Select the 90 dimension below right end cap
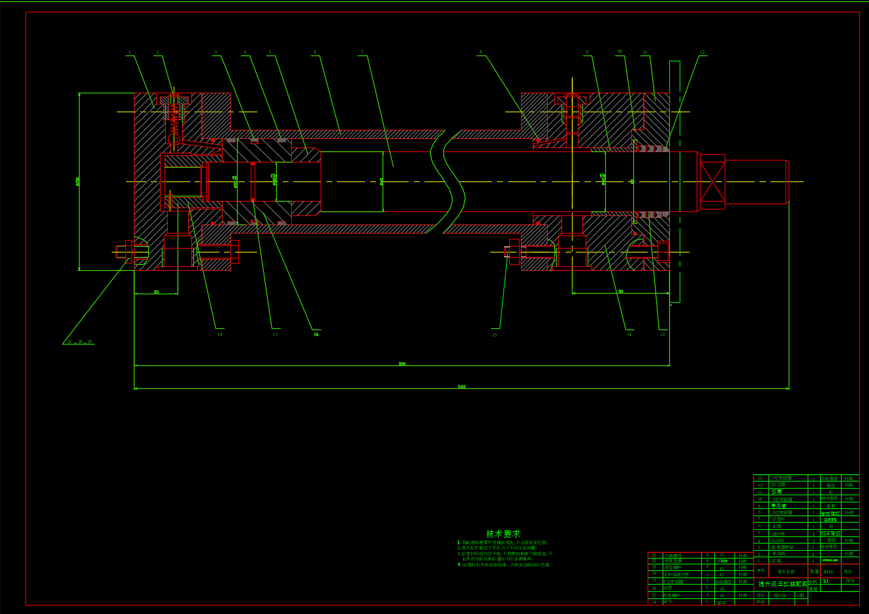869x614 pixels. pyautogui.click(x=620, y=292)
